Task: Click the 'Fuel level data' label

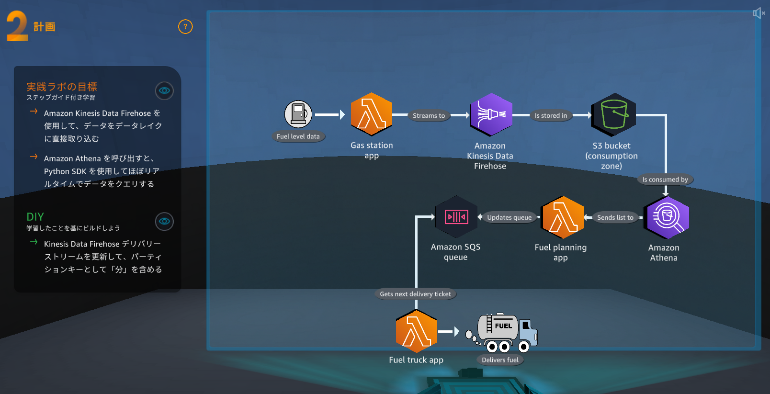Action: point(298,136)
